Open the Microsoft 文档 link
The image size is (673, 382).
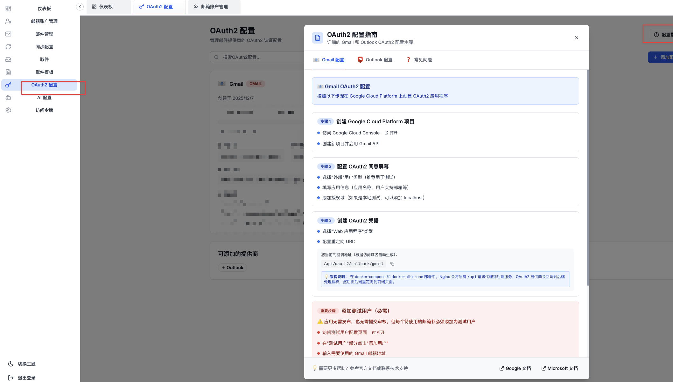560,368
